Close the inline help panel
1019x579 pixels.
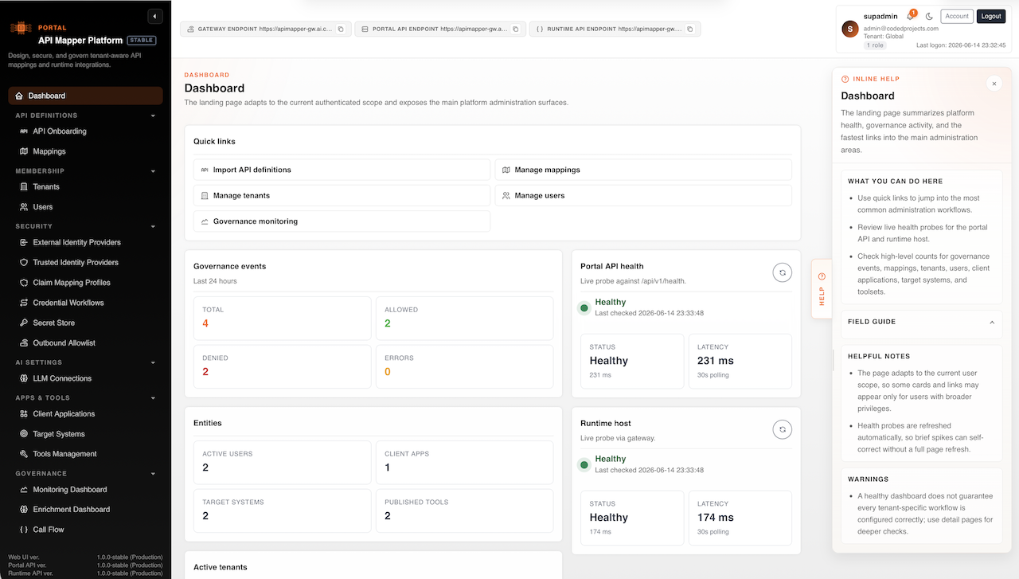[994, 83]
